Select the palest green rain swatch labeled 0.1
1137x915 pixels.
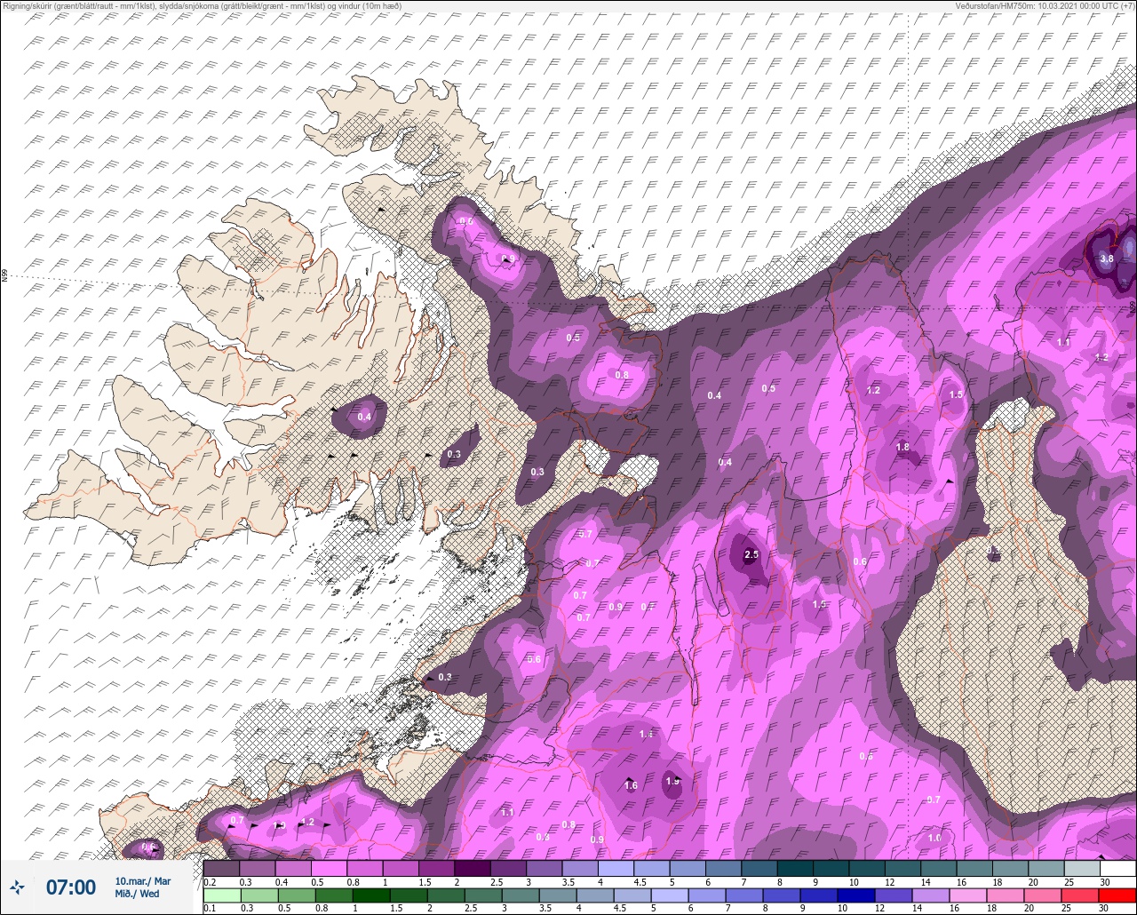(221, 895)
